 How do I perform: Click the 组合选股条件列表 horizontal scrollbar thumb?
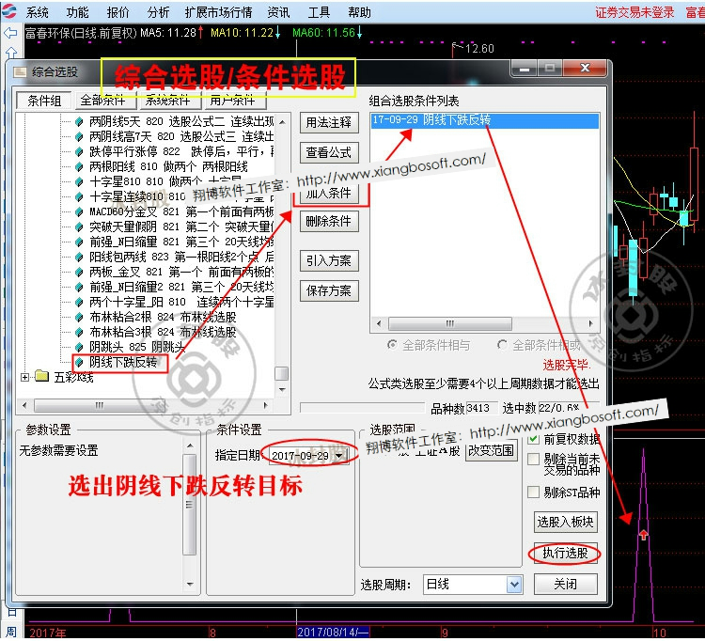click(450, 323)
